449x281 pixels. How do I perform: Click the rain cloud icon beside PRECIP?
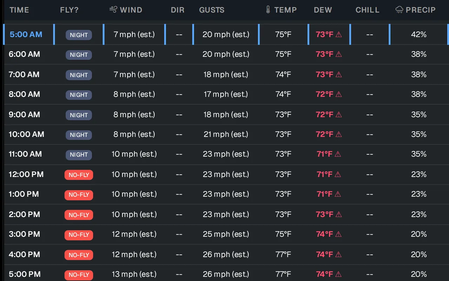[x=399, y=10]
